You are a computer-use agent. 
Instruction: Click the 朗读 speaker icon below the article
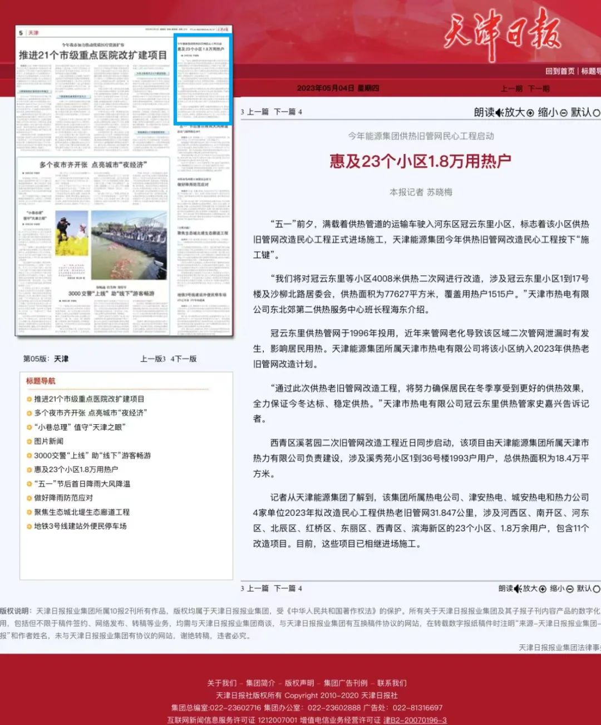click(x=518, y=588)
